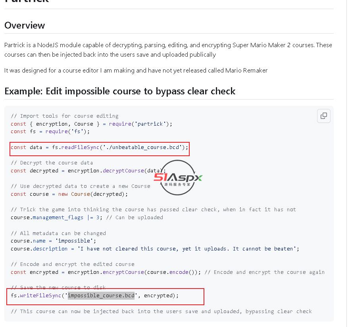
Task: Click the readFileSync unbeatable_course.bcd line
Action: click(100, 147)
